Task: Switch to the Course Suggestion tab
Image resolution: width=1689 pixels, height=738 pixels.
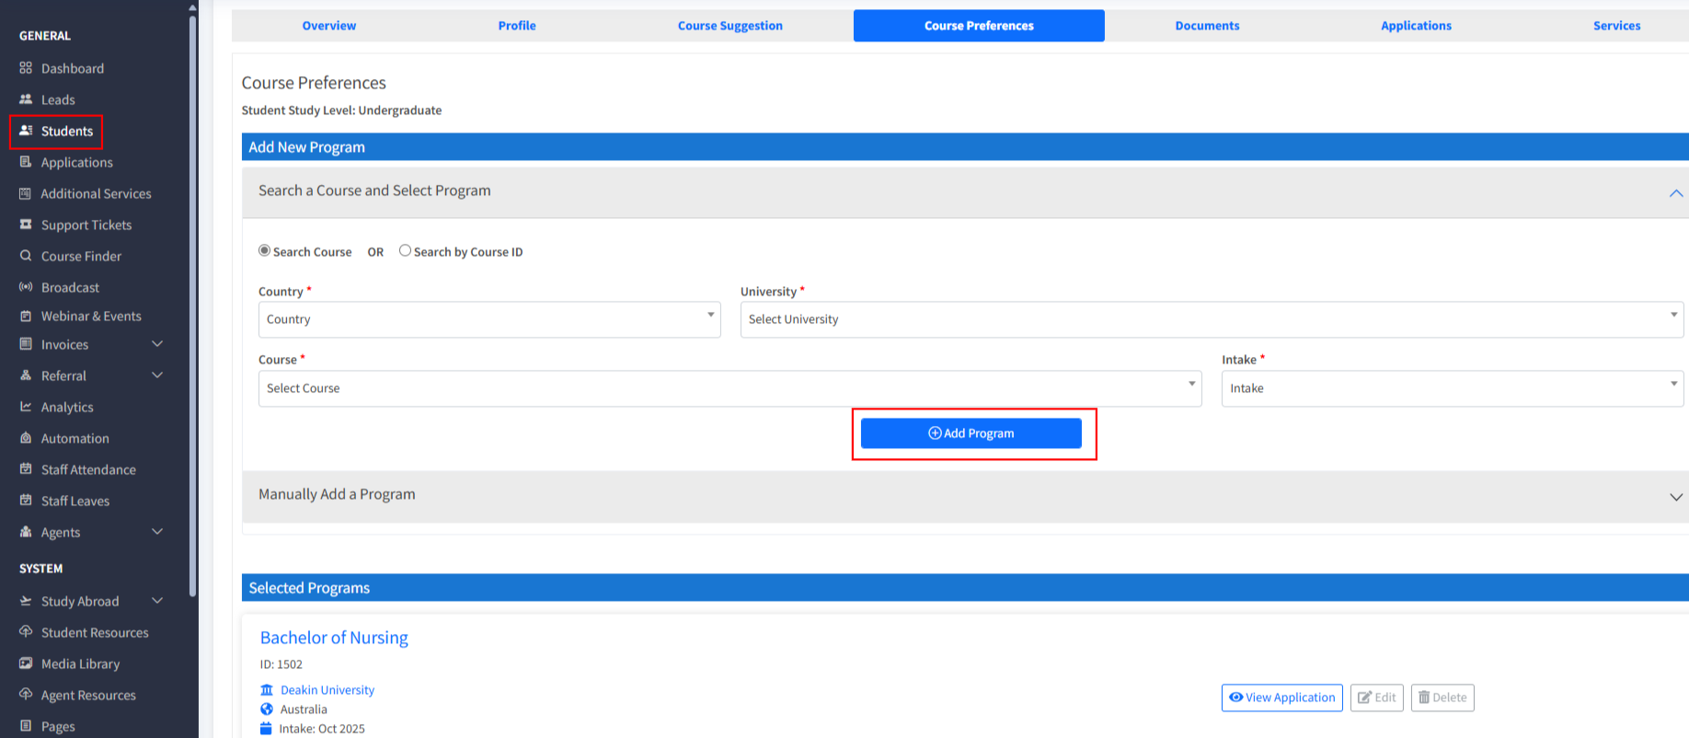Action: (730, 26)
